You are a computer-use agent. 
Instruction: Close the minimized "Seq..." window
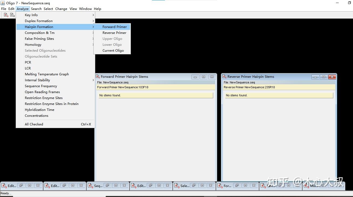click(x=124, y=185)
